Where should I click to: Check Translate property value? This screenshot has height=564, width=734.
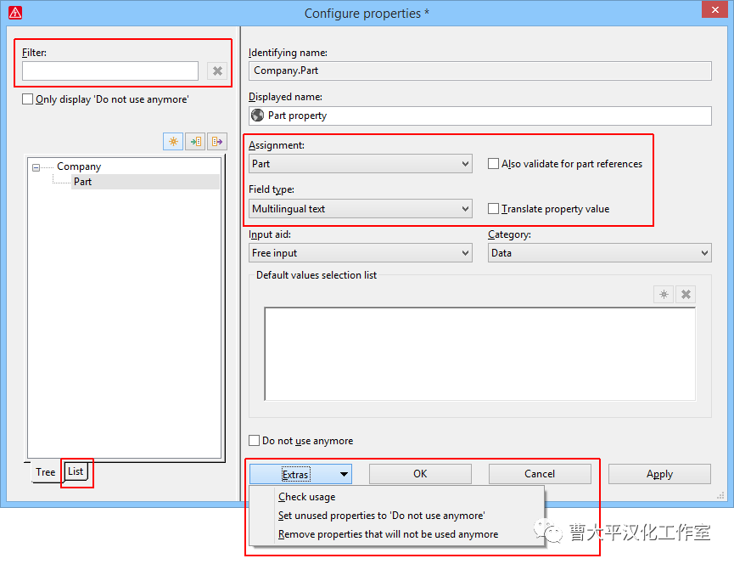point(493,208)
